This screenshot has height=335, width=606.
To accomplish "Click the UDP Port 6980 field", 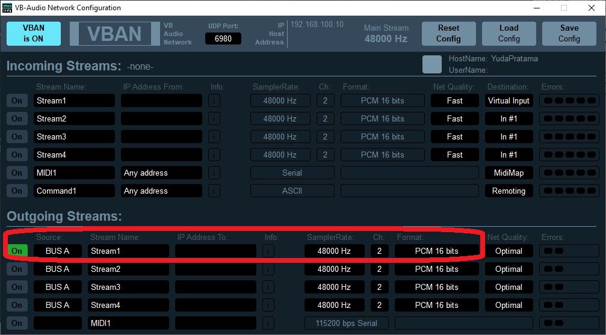I will point(223,38).
